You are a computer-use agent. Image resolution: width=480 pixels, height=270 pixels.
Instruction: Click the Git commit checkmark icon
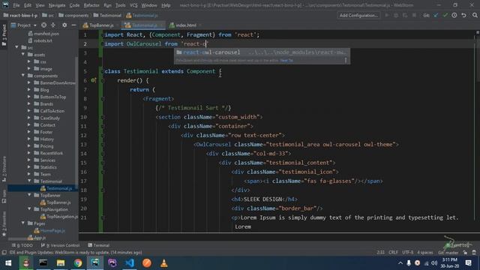pyautogui.click(x=445, y=15)
